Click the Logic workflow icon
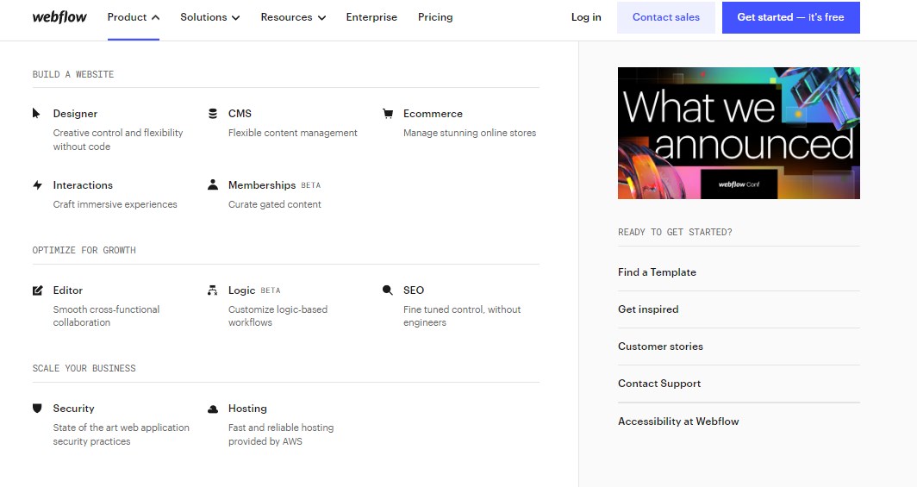This screenshot has width=917, height=487. (212, 290)
